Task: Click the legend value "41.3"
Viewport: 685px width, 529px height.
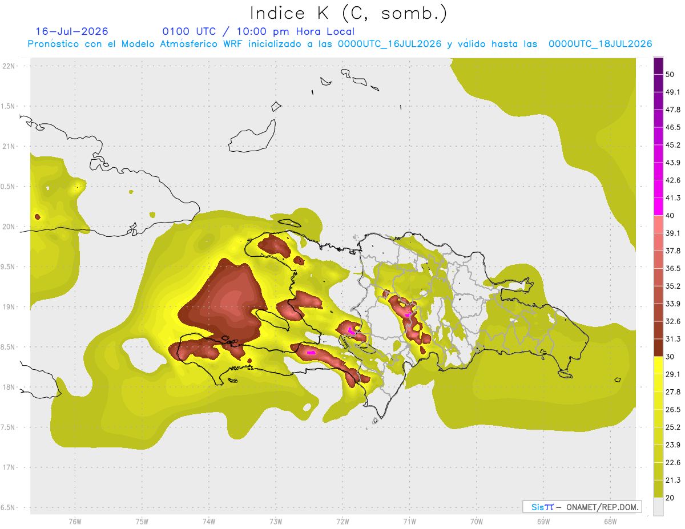Action: pyautogui.click(x=672, y=198)
